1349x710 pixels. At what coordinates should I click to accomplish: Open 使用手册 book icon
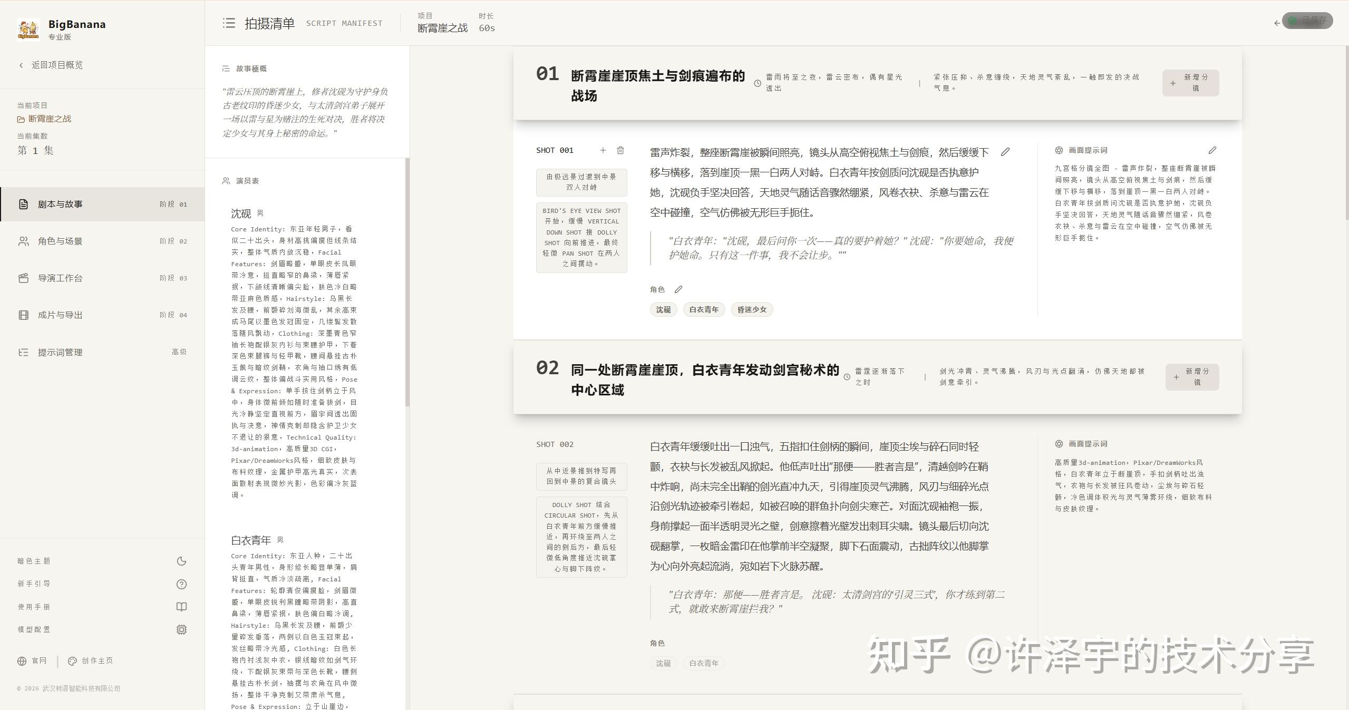click(181, 607)
